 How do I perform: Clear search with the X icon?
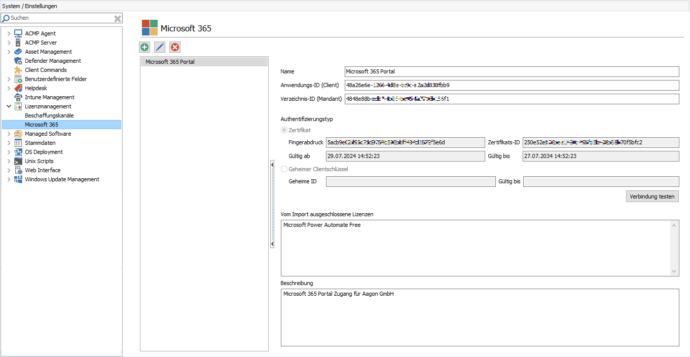pyautogui.click(x=118, y=18)
